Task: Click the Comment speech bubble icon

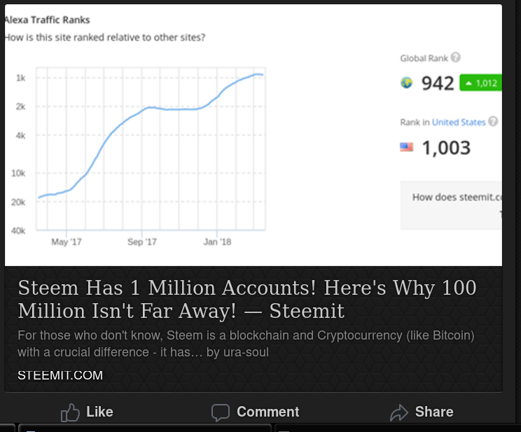Action: pos(221,412)
